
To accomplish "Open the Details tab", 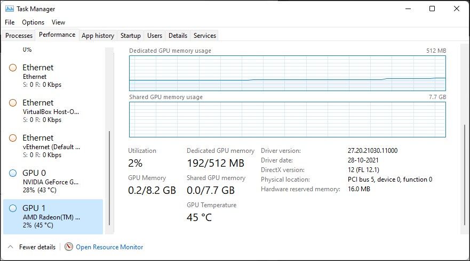I will [178, 36].
